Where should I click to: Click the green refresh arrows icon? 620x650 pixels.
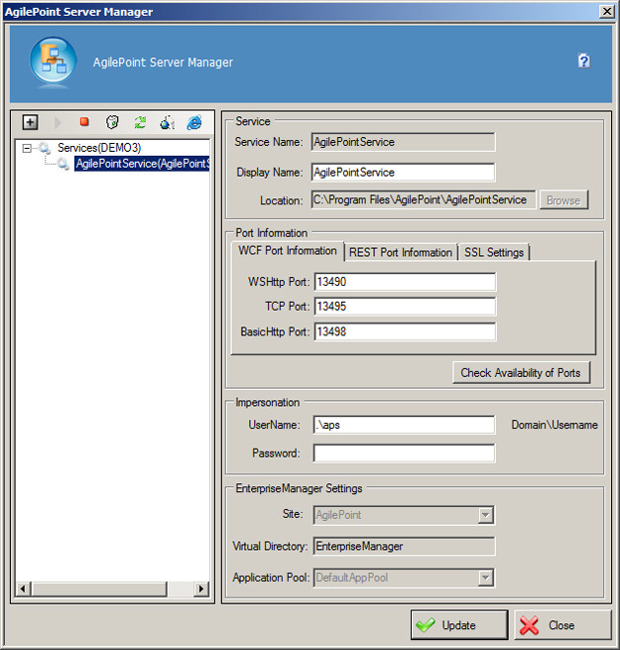tap(140, 122)
